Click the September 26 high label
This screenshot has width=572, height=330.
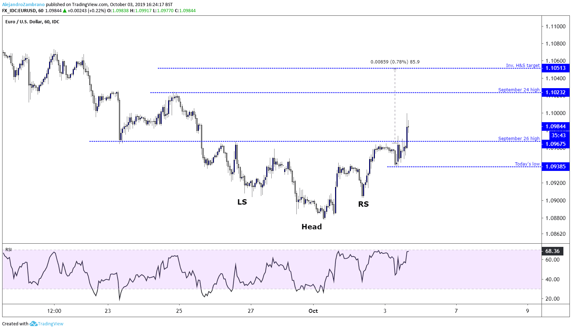coord(519,138)
